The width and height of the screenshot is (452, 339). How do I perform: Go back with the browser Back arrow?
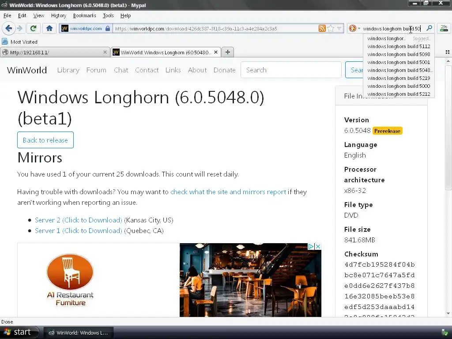[9, 28]
